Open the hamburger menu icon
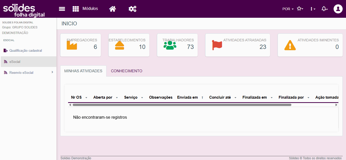346x160 pixels. (62, 9)
